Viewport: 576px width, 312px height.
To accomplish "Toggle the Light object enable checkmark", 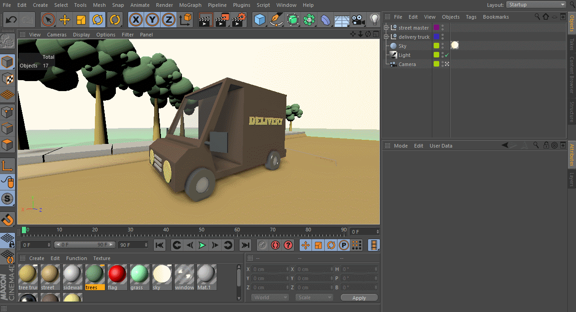I will (447, 55).
